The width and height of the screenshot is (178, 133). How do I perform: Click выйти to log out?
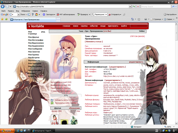click(124, 26)
